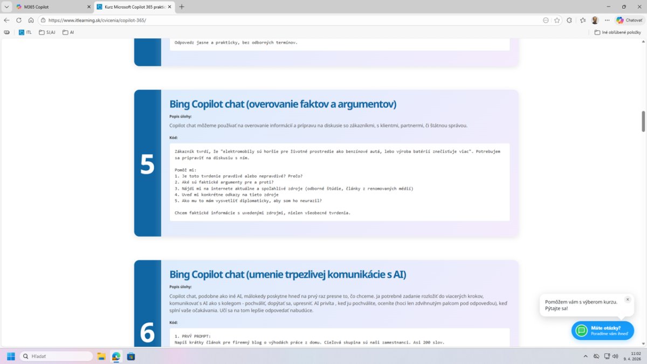Open the user profile avatar
Viewport: 647px width, 364px height.
tap(595, 20)
